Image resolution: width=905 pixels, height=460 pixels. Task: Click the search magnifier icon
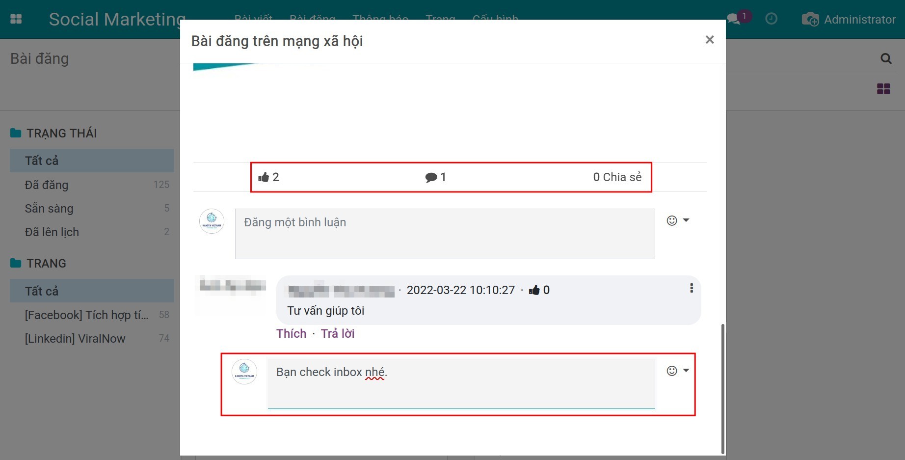tap(885, 59)
